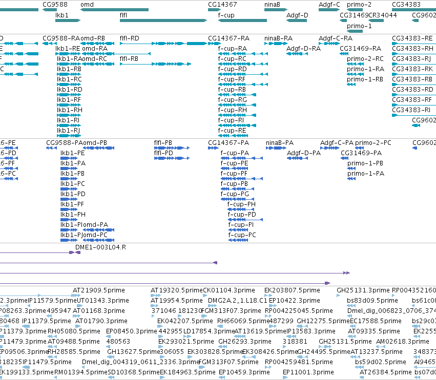Image resolution: width=436 pixels, height=380 pixels.
Task: Click the primo-1-RB transcript label
Action: tap(365, 79)
